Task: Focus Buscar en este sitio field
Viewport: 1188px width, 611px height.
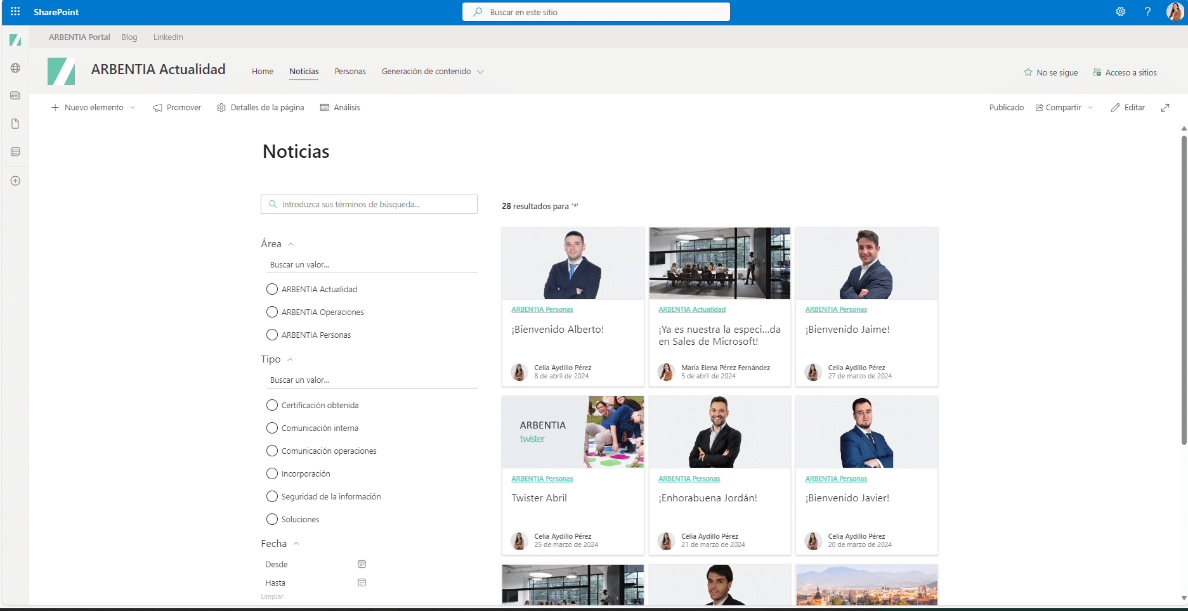Action: pyautogui.click(x=596, y=12)
